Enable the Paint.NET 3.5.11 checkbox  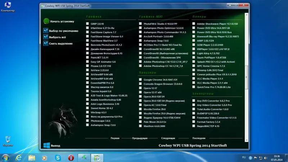(87, 57)
